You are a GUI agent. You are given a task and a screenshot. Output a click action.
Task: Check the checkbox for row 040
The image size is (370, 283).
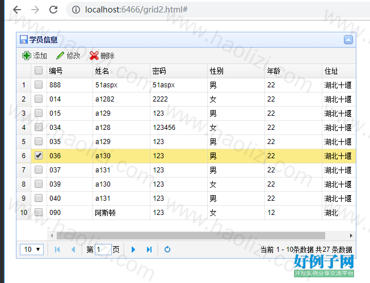pos(39,198)
